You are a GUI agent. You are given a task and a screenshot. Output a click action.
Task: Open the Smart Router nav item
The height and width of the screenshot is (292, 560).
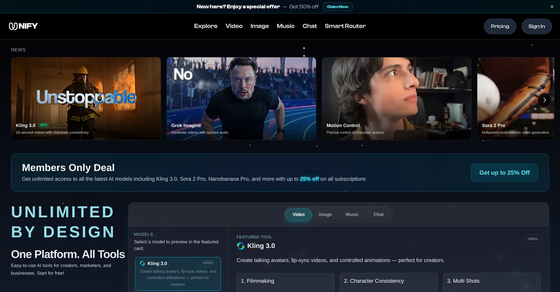pyautogui.click(x=345, y=26)
